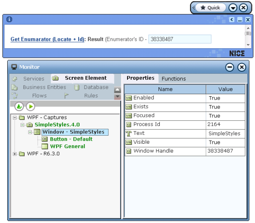255x223 pixels.
Task: Click the back arrow on notification panel
Action: 232,20
